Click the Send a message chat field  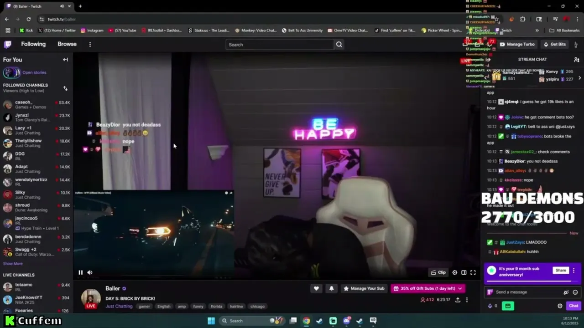[528, 292]
